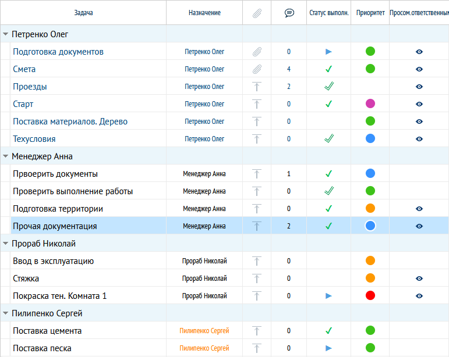Select the Покраска тен. Комната 1 task
449x357 pixels.
(x=59, y=296)
